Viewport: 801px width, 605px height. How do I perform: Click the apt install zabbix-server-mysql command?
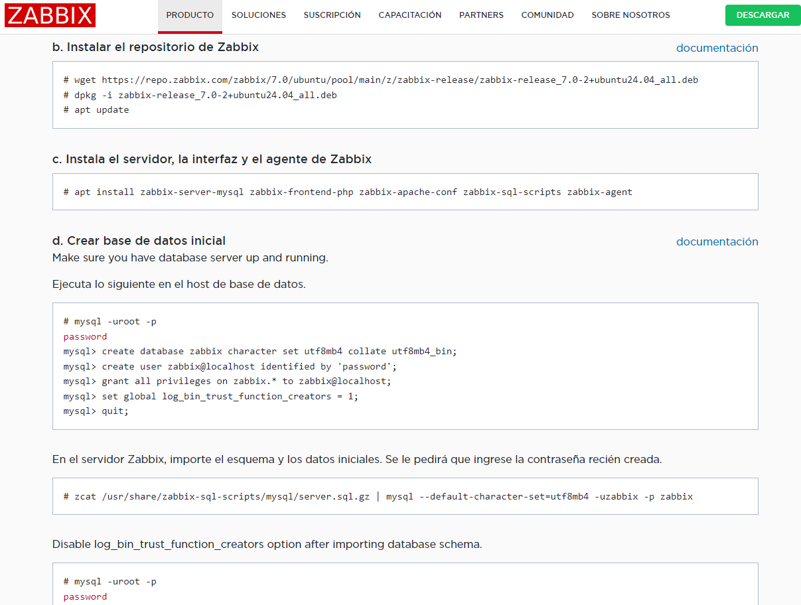pos(348,192)
